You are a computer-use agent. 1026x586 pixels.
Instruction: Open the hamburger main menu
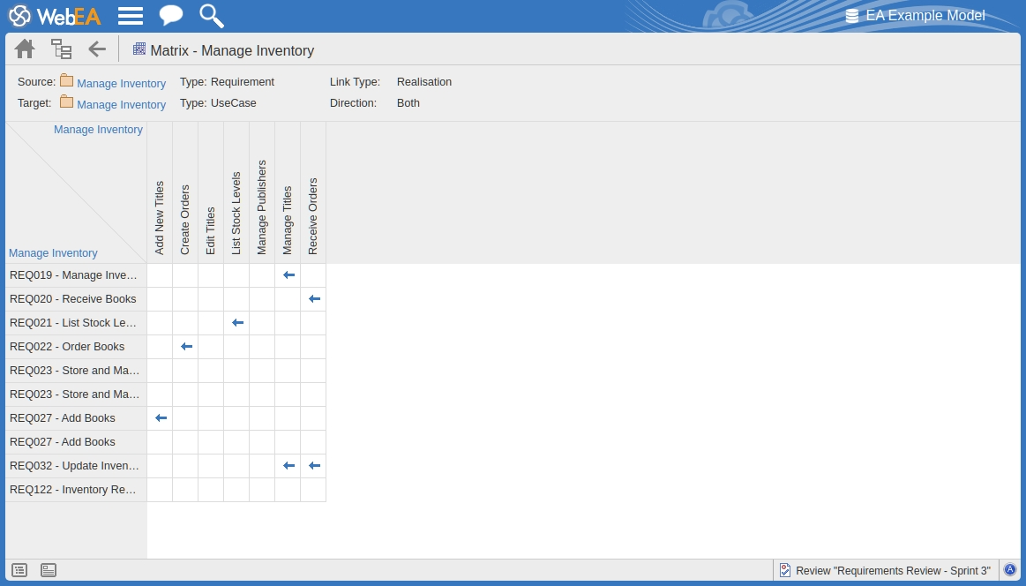click(131, 16)
